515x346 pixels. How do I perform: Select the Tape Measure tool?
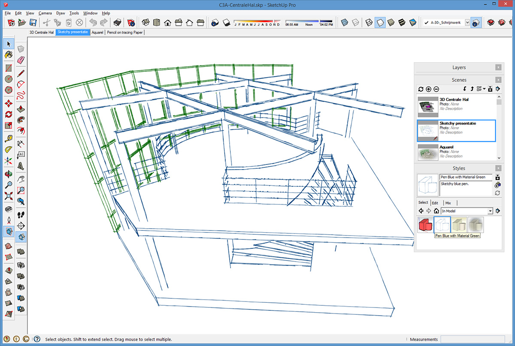click(9, 139)
